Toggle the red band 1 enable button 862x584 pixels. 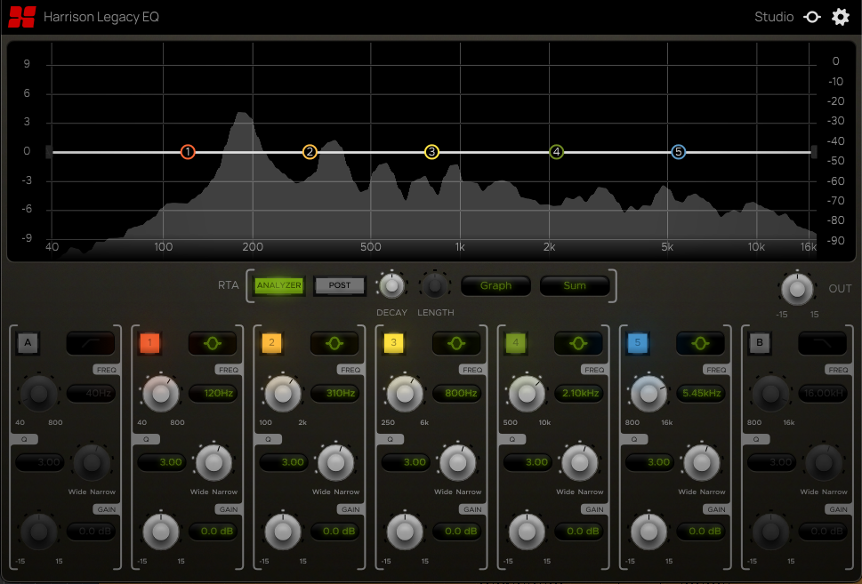tap(149, 343)
